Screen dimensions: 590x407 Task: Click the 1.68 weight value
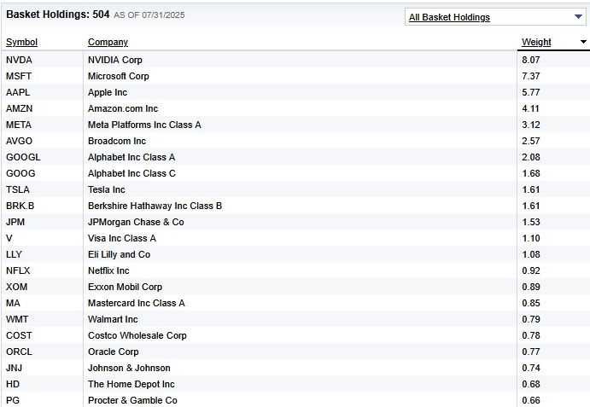click(x=531, y=173)
